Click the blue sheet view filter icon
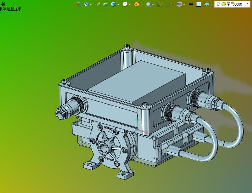This screenshot has height=193, width=252. [x=86, y=4]
